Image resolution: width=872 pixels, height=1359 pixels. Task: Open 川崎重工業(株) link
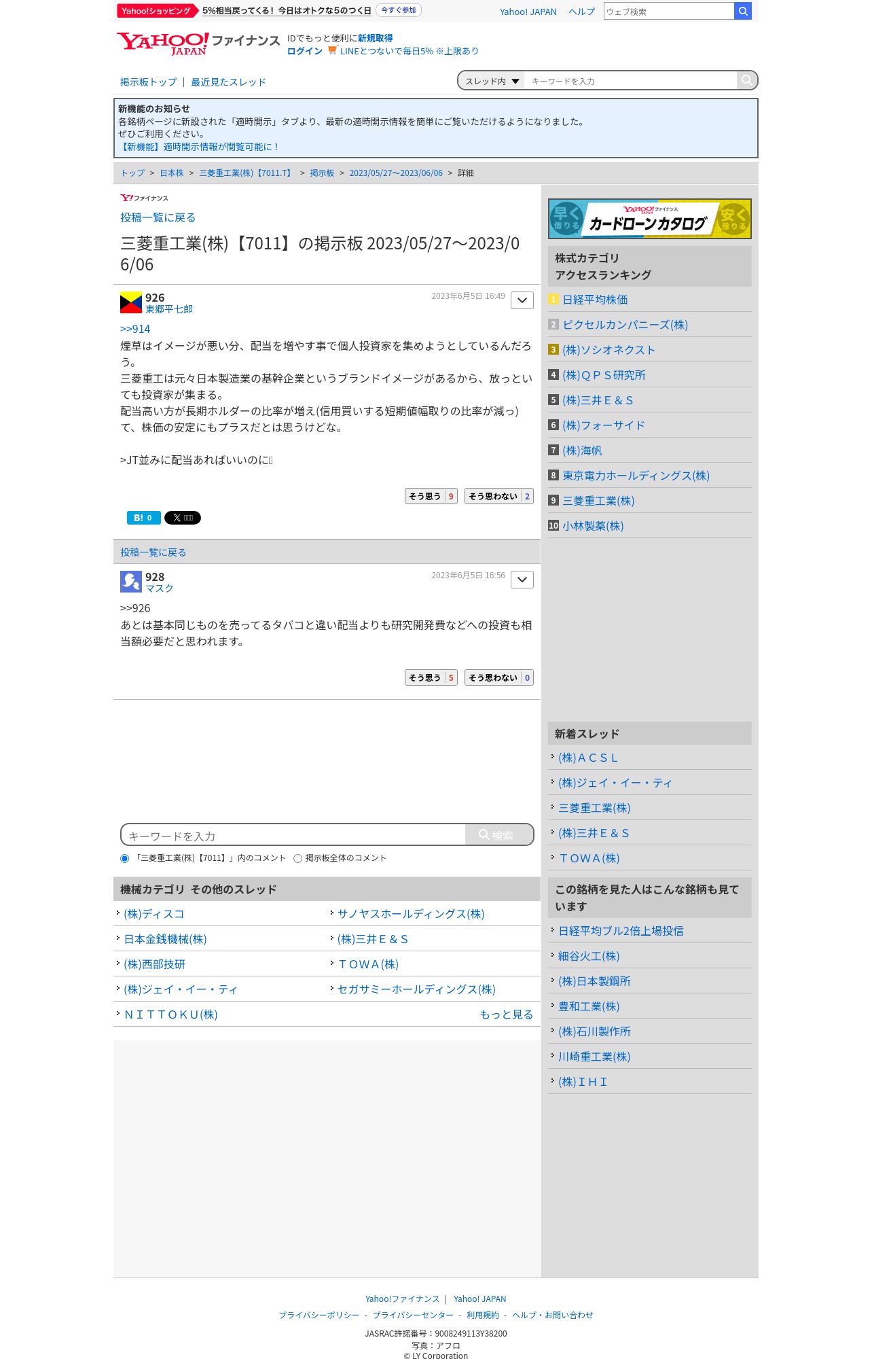point(594,1057)
